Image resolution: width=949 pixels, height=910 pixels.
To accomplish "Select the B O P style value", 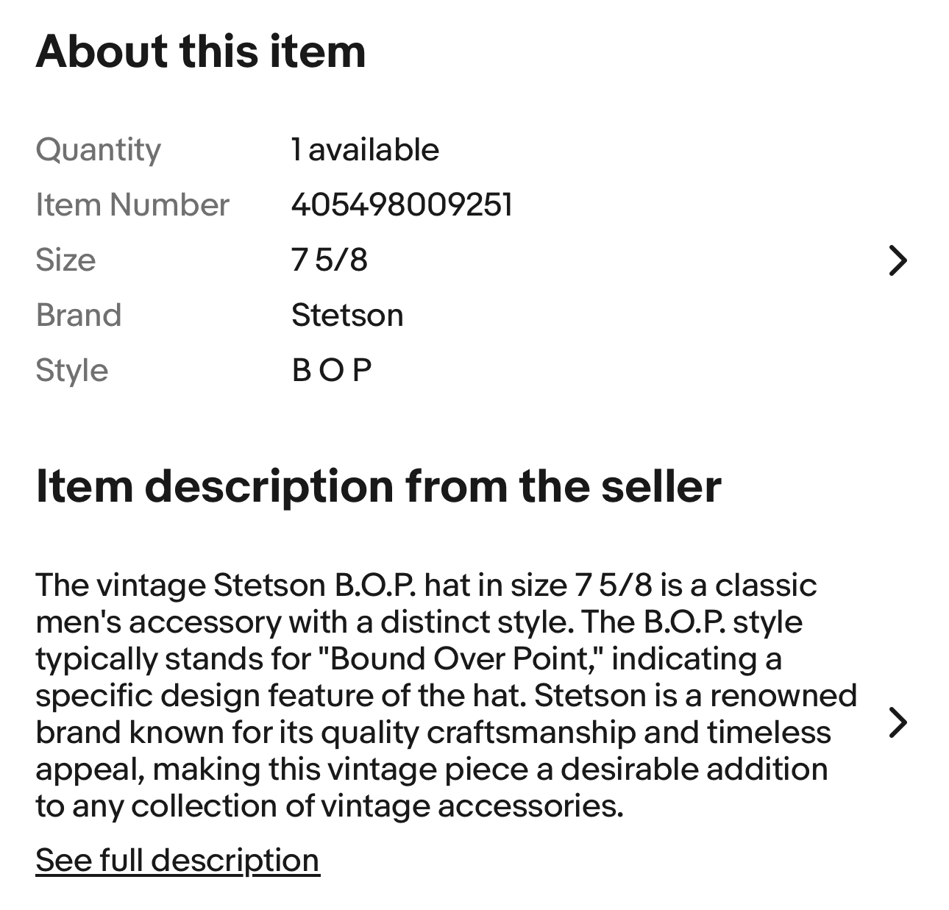I will click(x=332, y=370).
